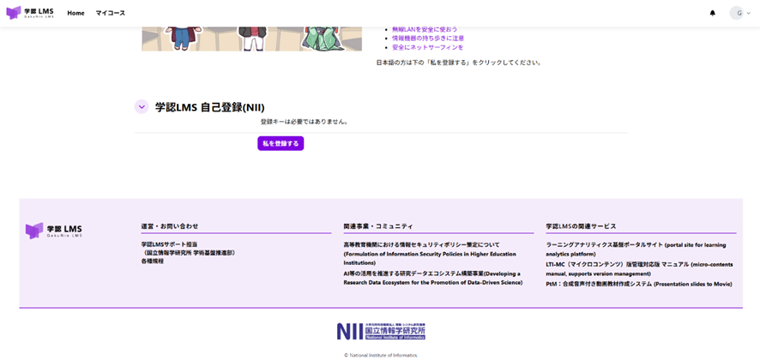This screenshot has width=760, height=361.
Task: Click the user avatar G
Action: [738, 13]
